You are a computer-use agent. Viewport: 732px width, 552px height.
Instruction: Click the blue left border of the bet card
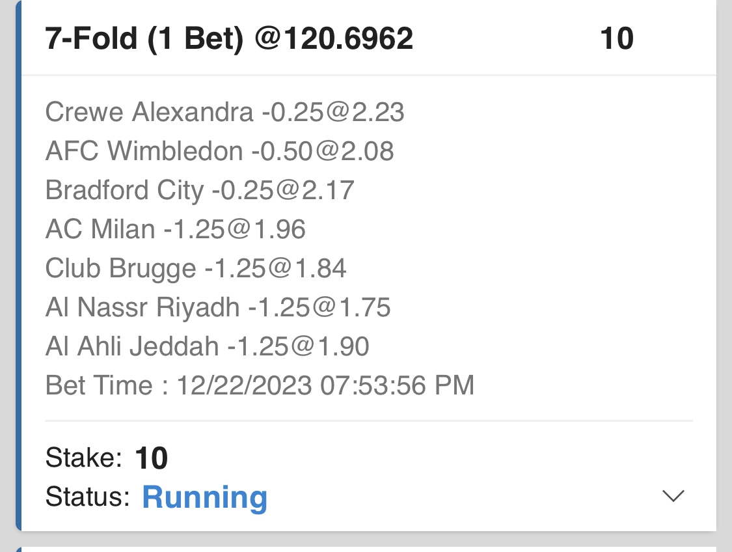[x=19, y=260]
